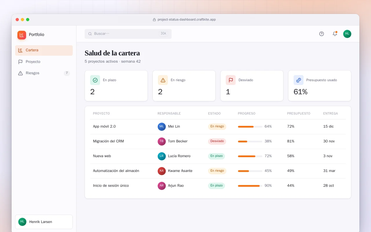Select the Migración del CRM project name
Viewport: 371px width, 232px height.
tap(108, 142)
